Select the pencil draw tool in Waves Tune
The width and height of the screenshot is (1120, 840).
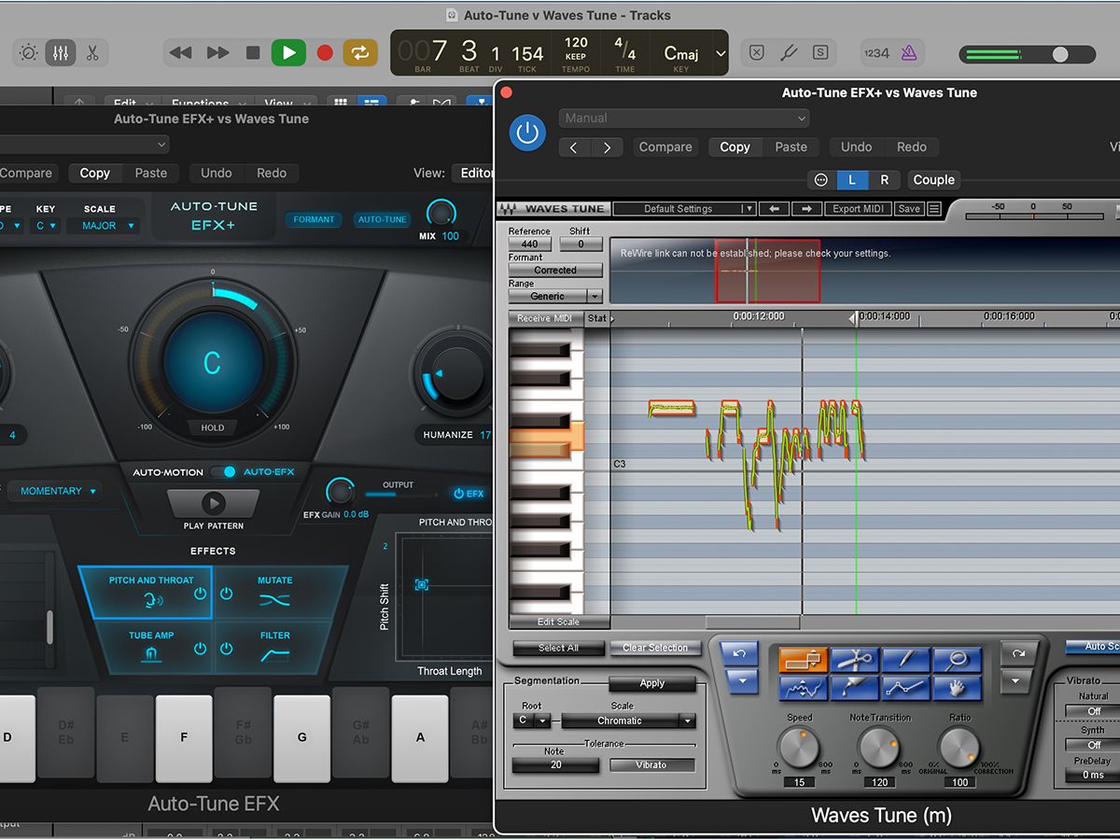(905, 660)
